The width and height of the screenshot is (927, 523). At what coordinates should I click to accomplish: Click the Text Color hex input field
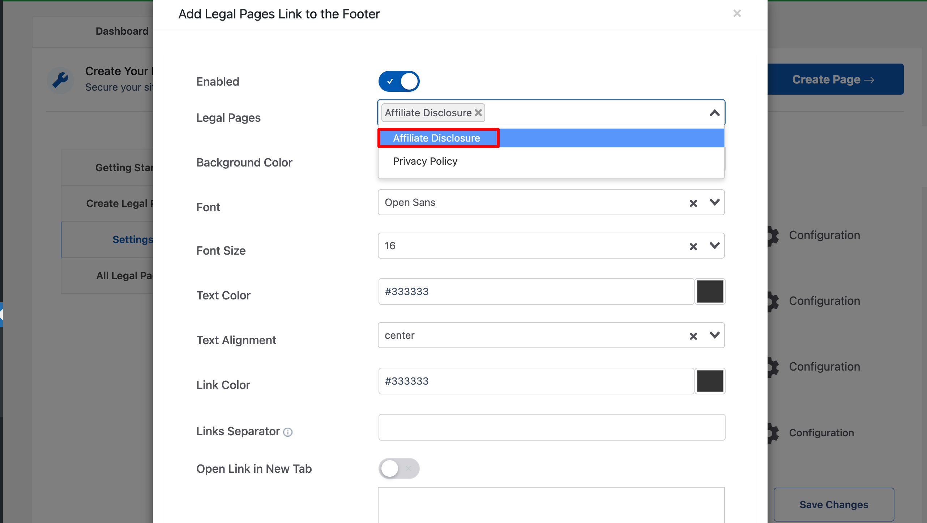click(536, 291)
